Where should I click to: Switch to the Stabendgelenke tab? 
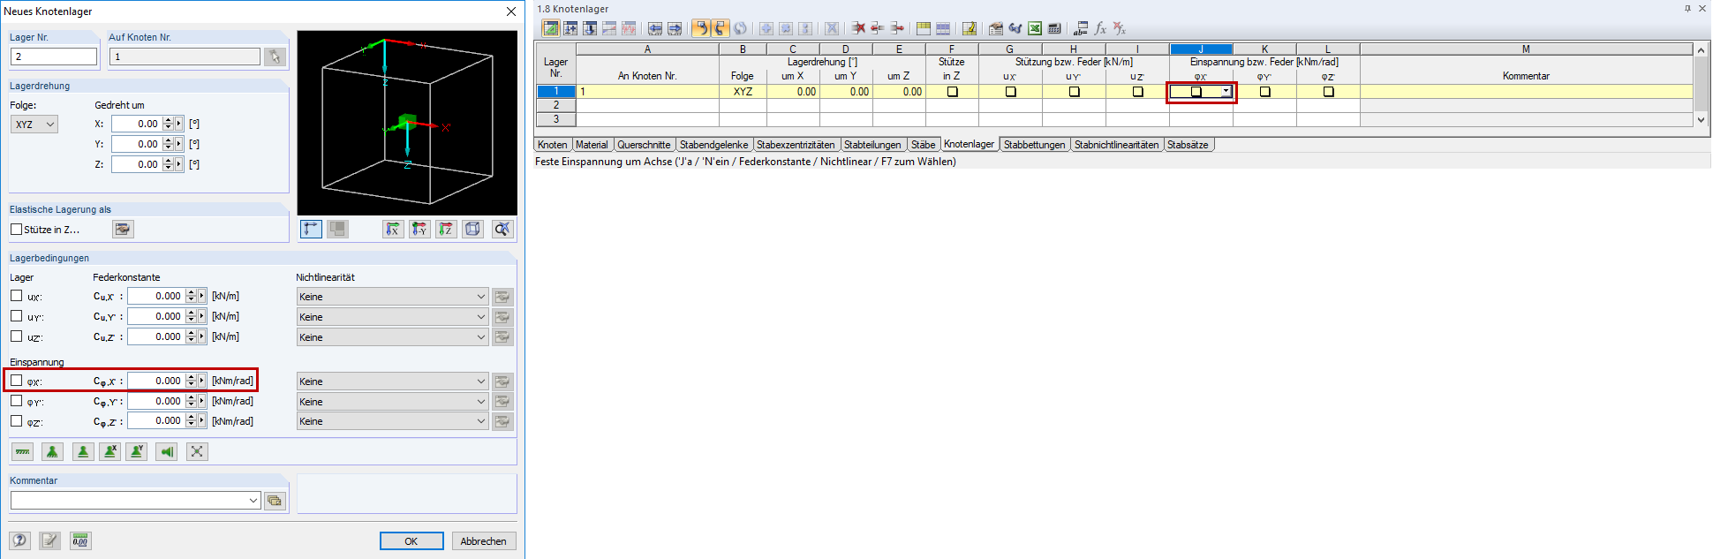click(713, 145)
